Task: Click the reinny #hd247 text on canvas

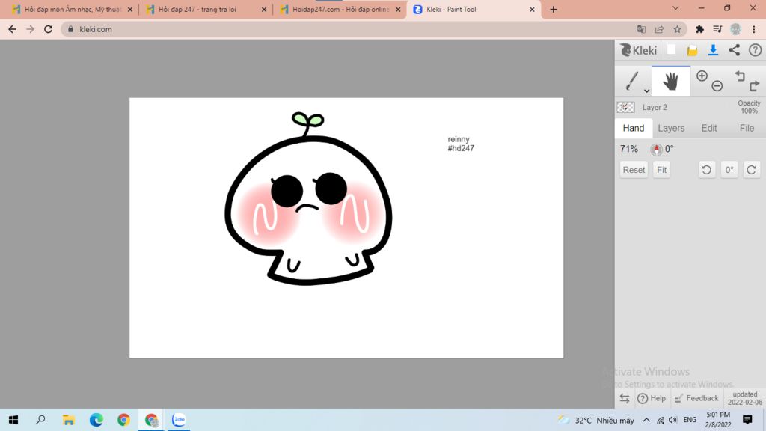Action: (x=461, y=144)
